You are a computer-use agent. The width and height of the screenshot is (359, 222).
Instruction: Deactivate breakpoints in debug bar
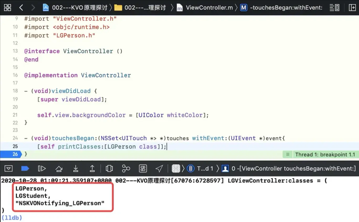pos(25,168)
